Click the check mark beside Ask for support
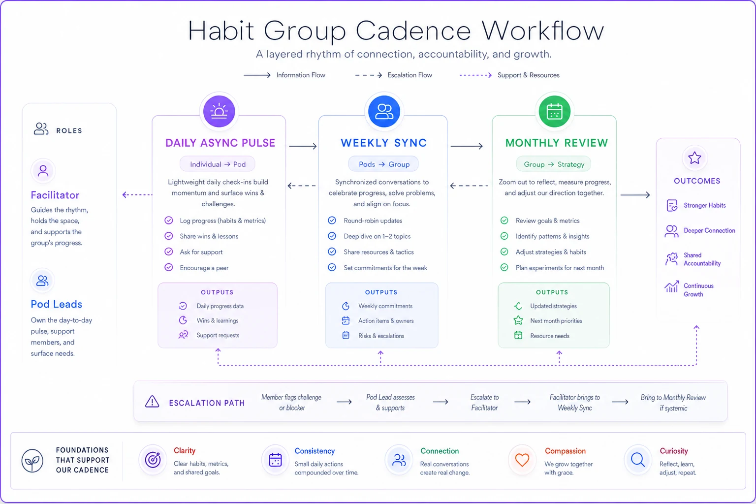Screen dimensions: 756x504 (169, 252)
